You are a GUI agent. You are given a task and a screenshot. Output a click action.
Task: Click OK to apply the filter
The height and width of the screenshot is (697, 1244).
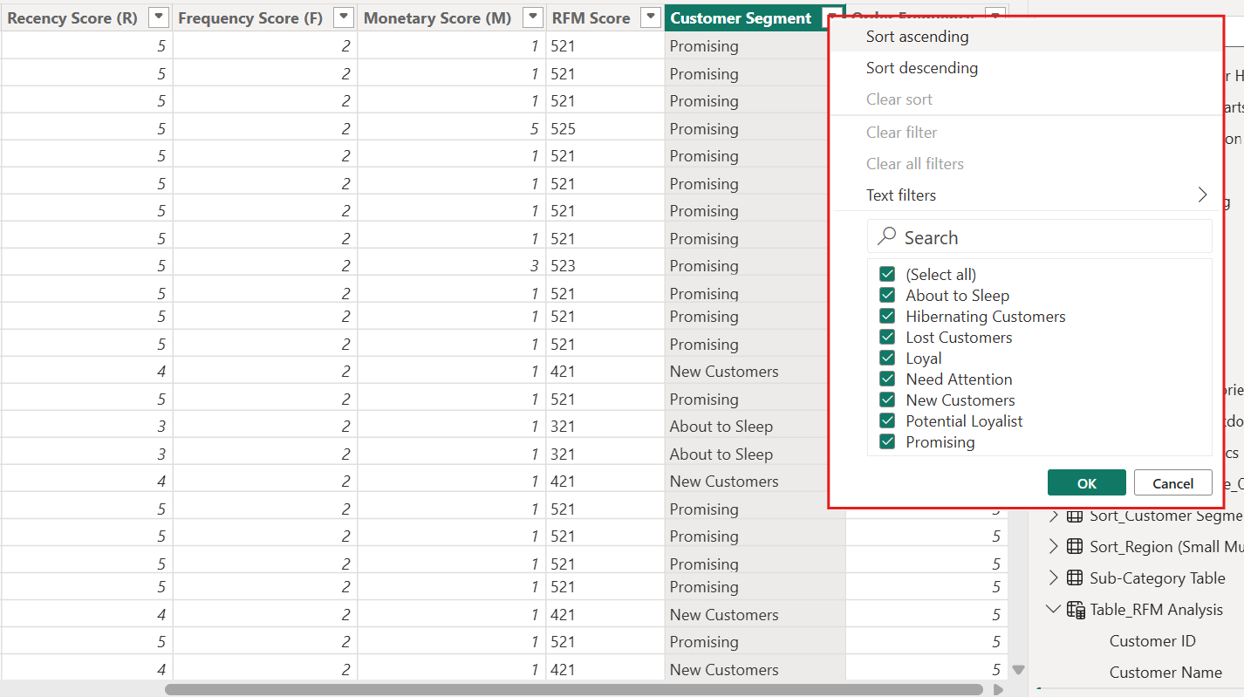coord(1086,482)
